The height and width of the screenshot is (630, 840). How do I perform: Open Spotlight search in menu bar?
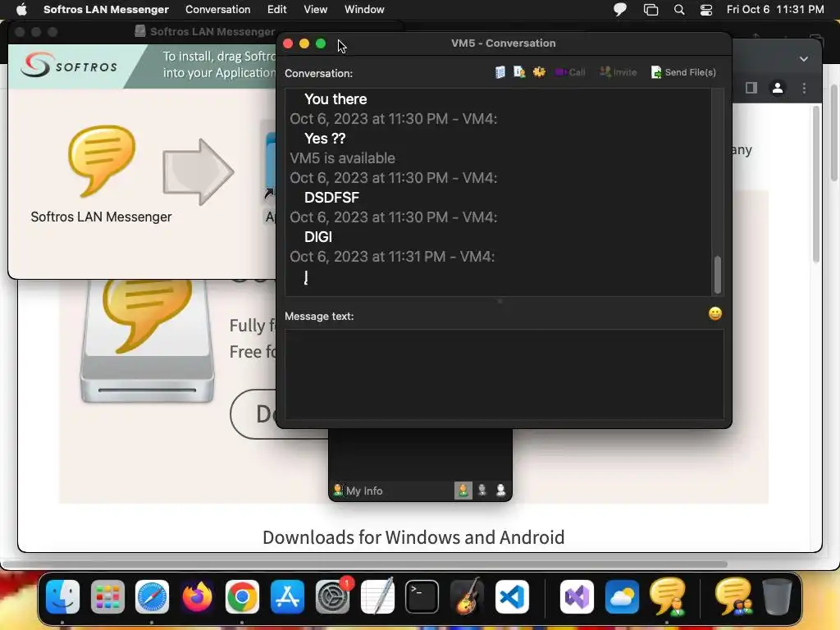point(679,10)
